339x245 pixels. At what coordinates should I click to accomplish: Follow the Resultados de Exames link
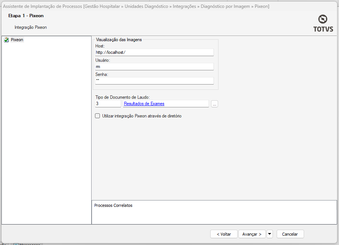(144, 104)
